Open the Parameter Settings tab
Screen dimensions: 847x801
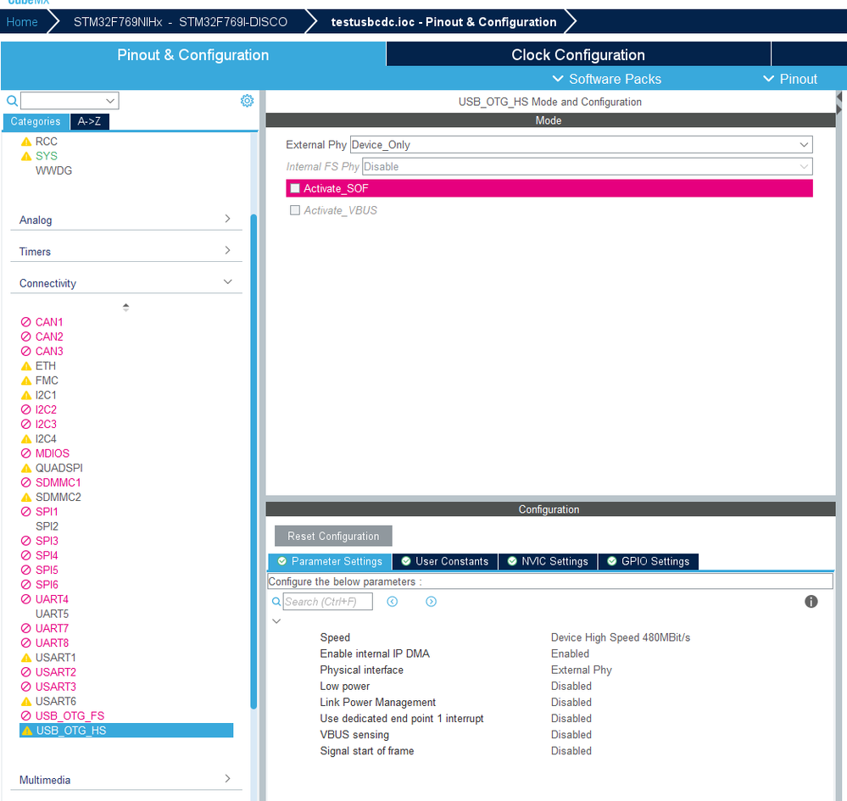(x=330, y=561)
